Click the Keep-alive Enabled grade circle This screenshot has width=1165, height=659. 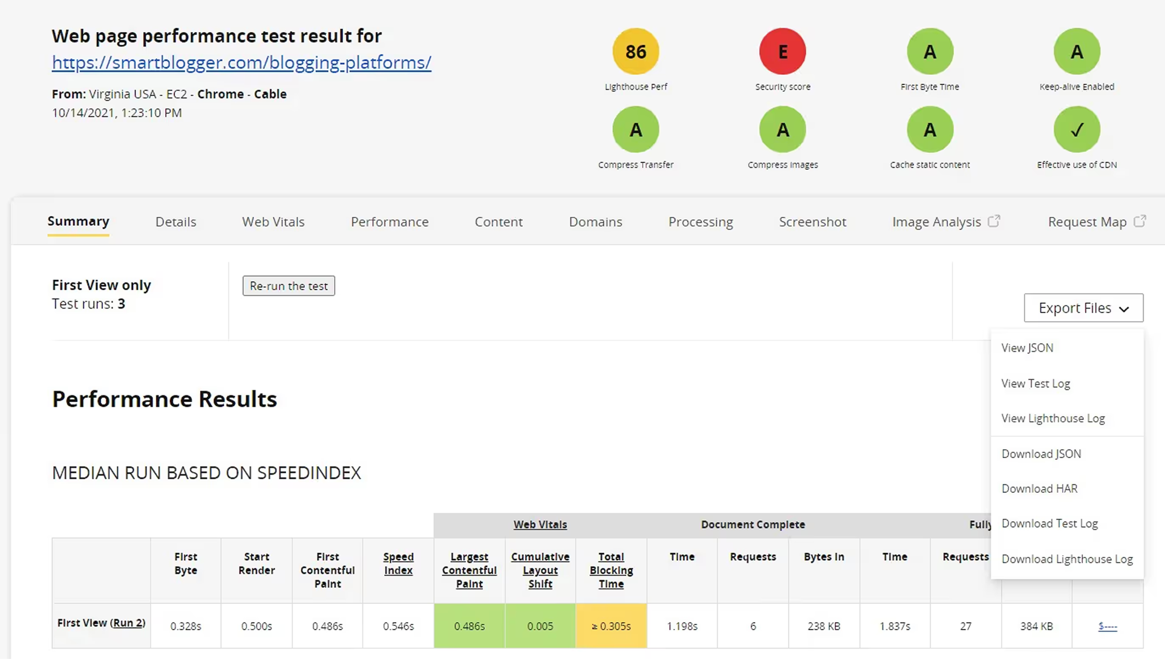1077,51
